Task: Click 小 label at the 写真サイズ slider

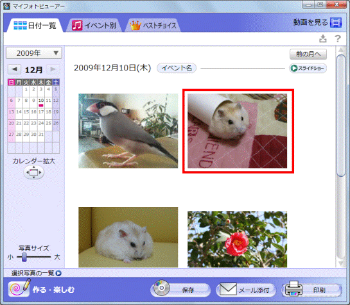Action: (10, 257)
